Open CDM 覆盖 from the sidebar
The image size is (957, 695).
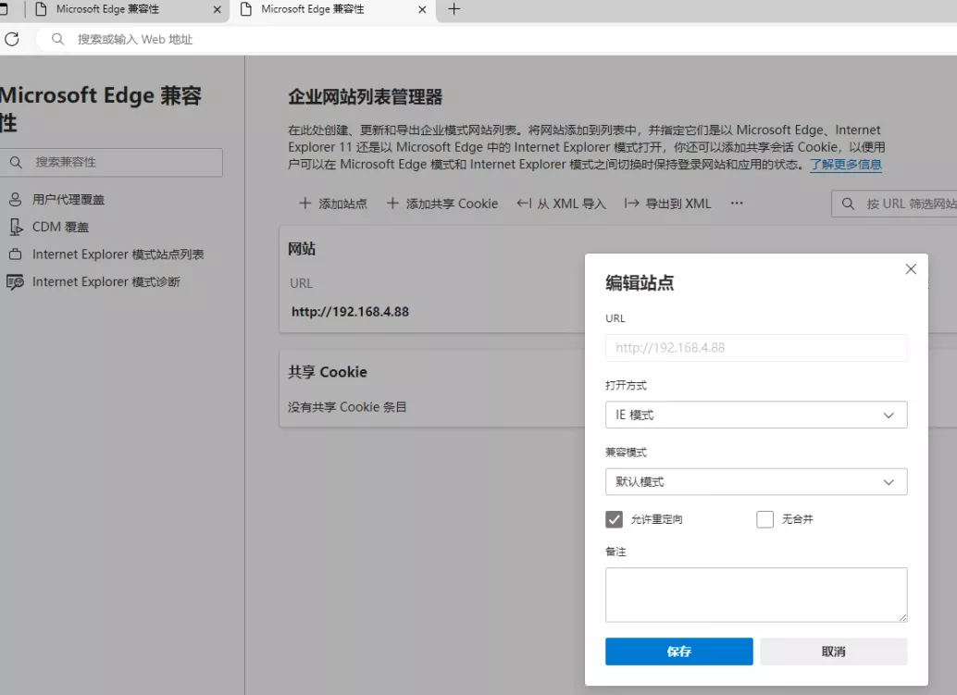(x=60, y=227)
